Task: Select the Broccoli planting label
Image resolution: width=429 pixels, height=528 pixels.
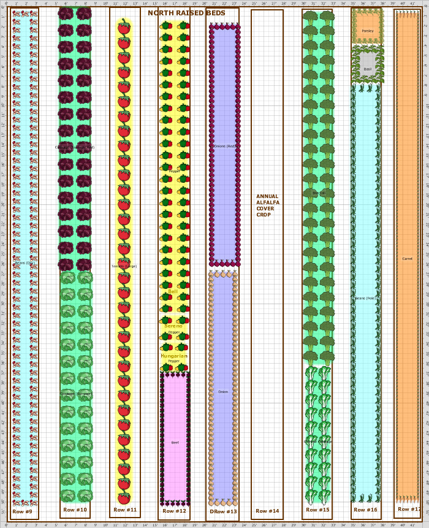Action: point(319,193)
